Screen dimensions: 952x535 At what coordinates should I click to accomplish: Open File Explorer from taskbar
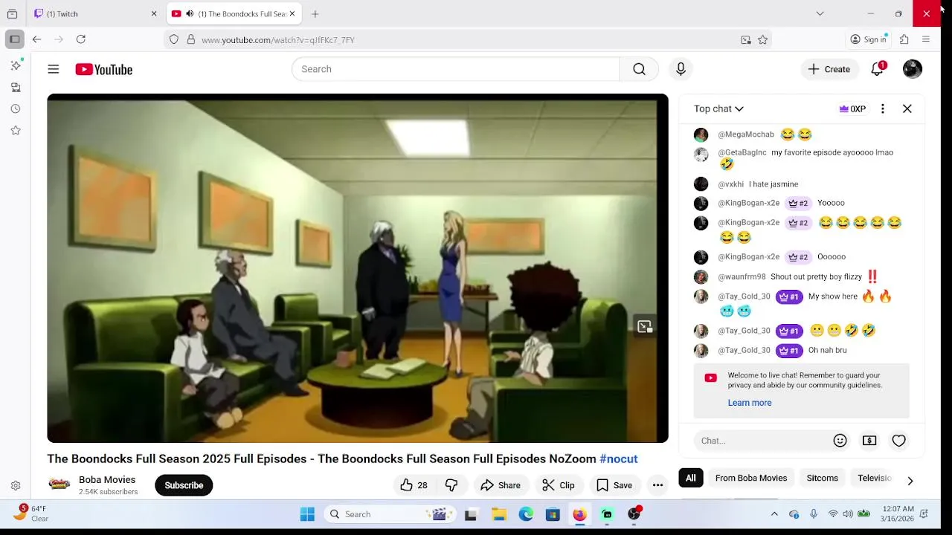499,514
